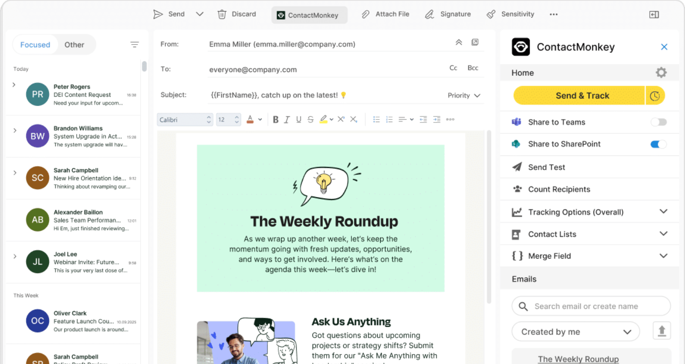Schedule send with the clock icon

pyautogui.click(x=655, y=96)
